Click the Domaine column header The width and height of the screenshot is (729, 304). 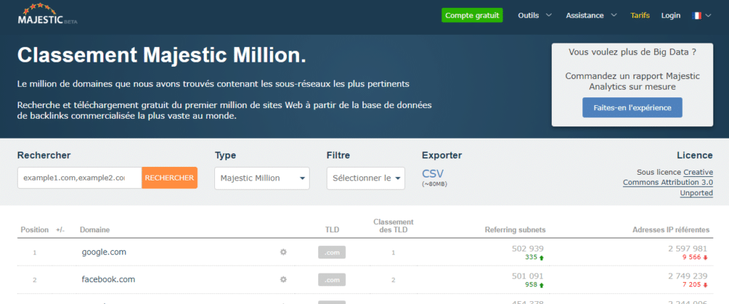[95, 229]
